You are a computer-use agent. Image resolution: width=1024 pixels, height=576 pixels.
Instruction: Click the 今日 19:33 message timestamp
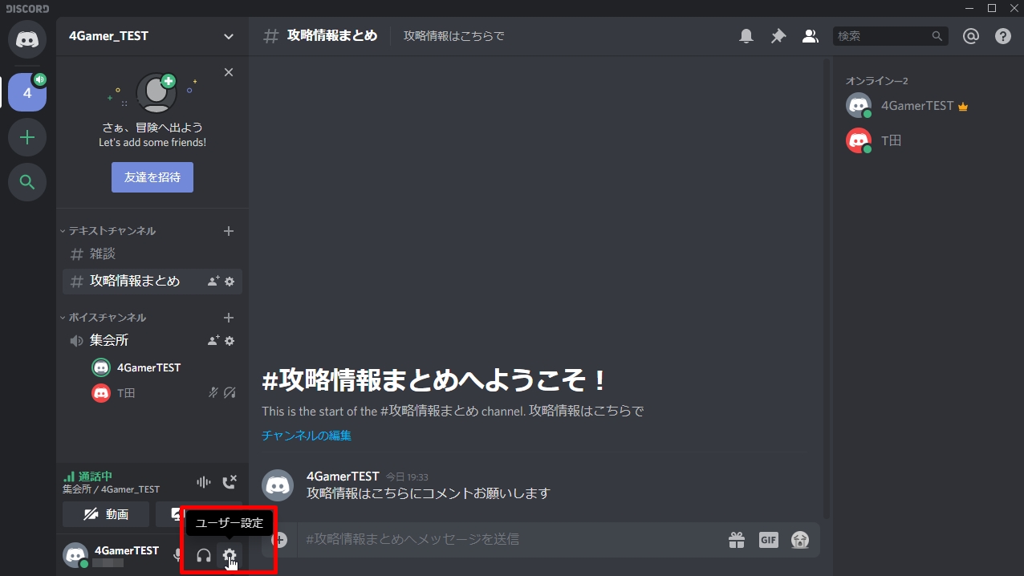tap(407, 477)
